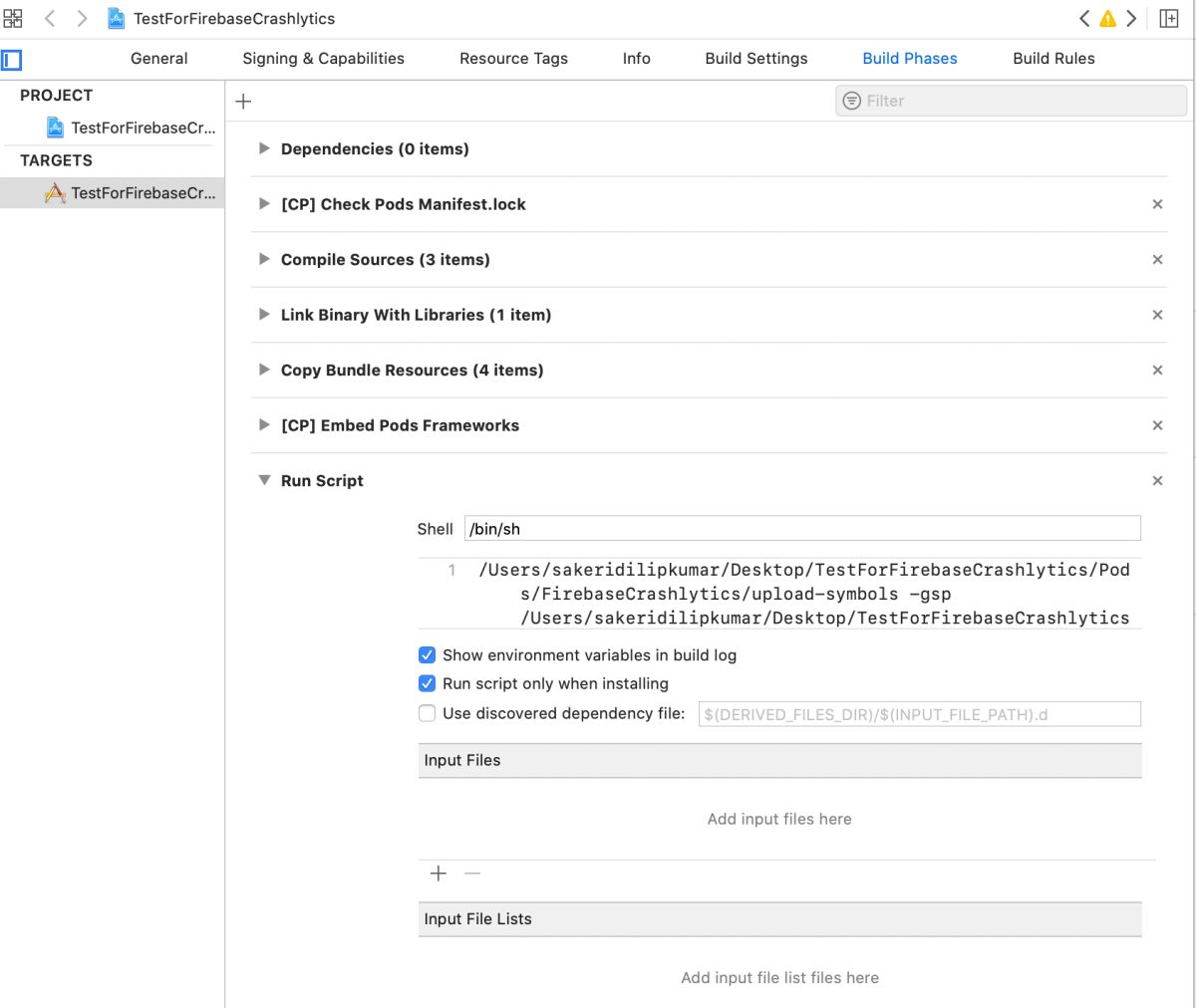The width and height of the screenshot is (1196, 1008).
Task: Click the PROJECT section label
Action: pos(56,96)
